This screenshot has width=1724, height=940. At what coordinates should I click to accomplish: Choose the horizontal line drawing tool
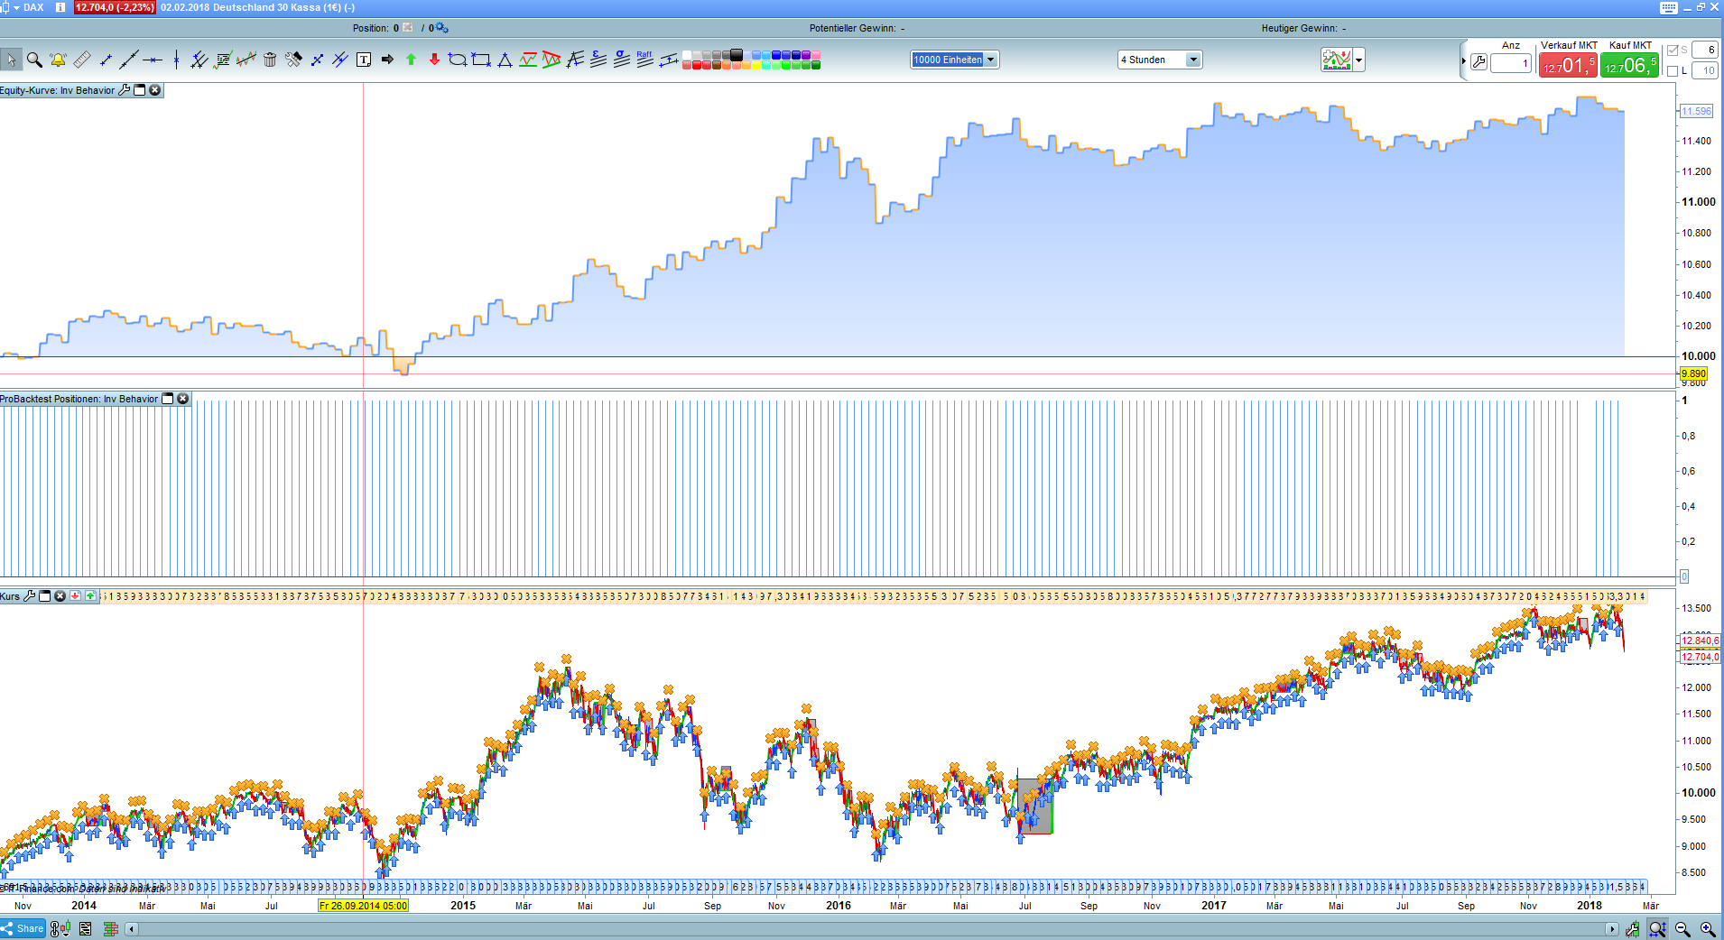[x=153, y=60]
